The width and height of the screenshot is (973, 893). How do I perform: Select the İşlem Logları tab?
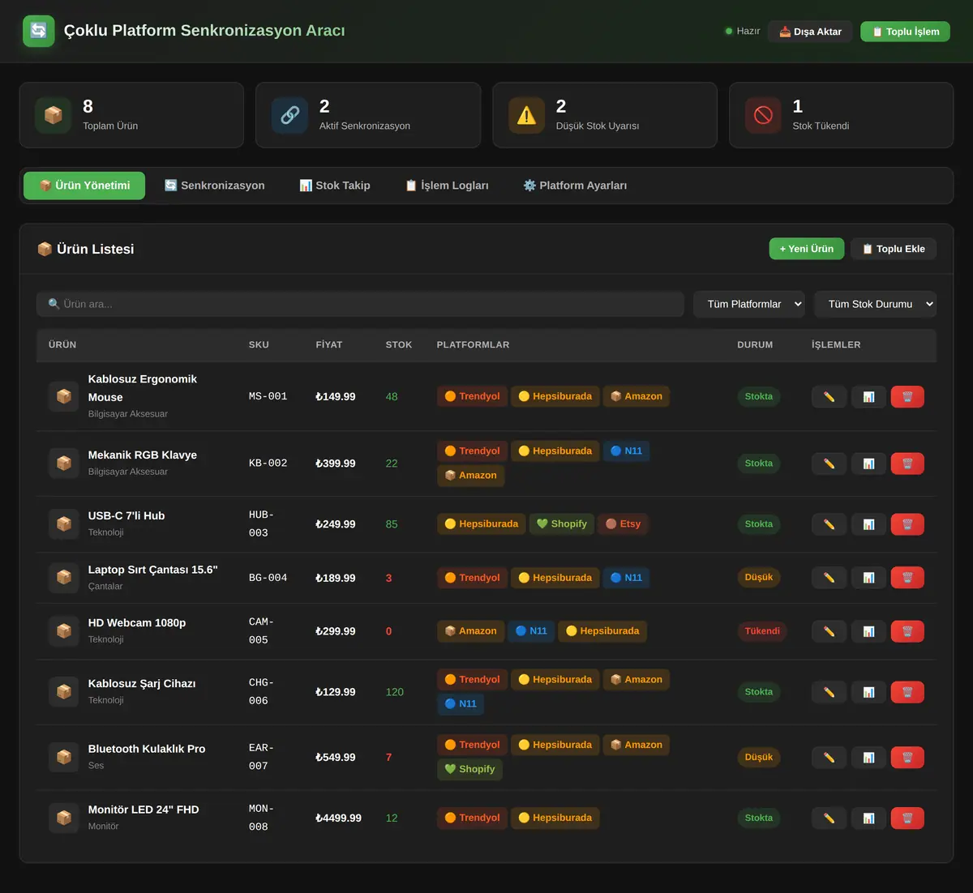447,186
